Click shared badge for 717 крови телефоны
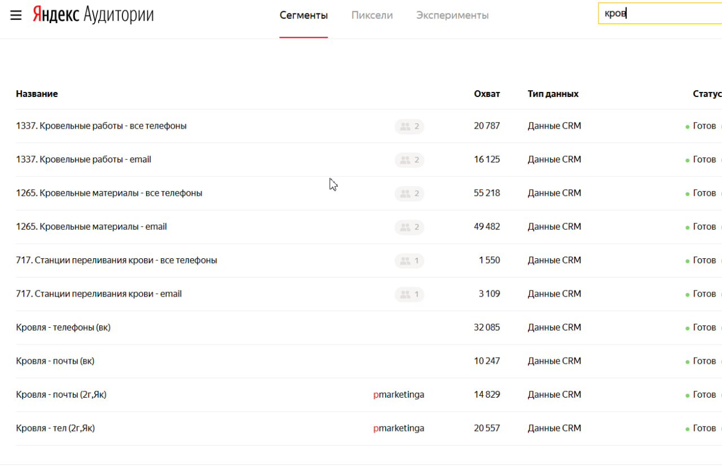Screen dimensions: 722x467 (x=409, y=261)
